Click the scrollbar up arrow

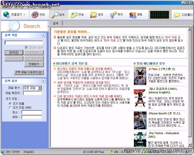click(x=189, y=29)
